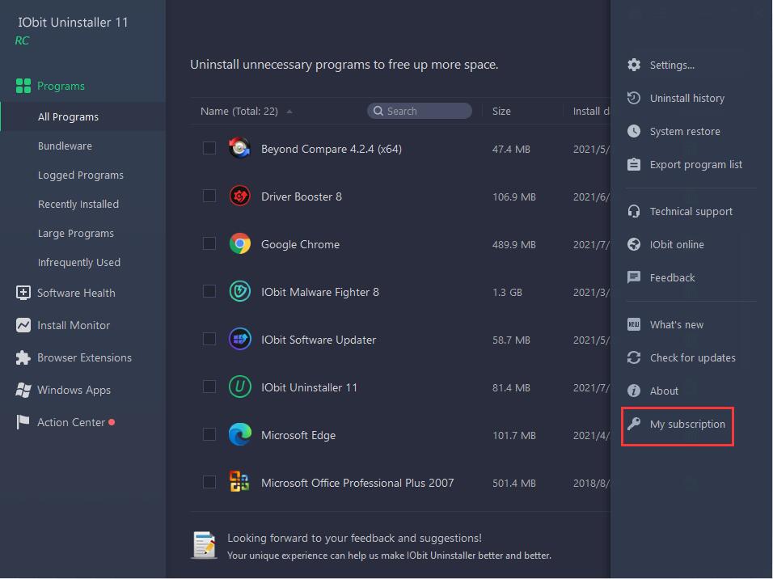Open the Bundleware list
The height and width of the screenshot is (579, 773).
65,146
